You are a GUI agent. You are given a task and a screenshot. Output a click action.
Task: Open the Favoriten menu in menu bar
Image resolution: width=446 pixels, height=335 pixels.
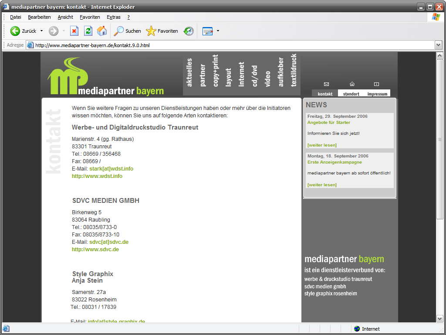pyautogui.click(x=90, y=17)
